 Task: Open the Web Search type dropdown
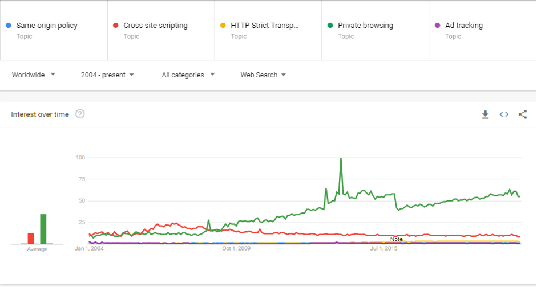click(x=263, y=75)
